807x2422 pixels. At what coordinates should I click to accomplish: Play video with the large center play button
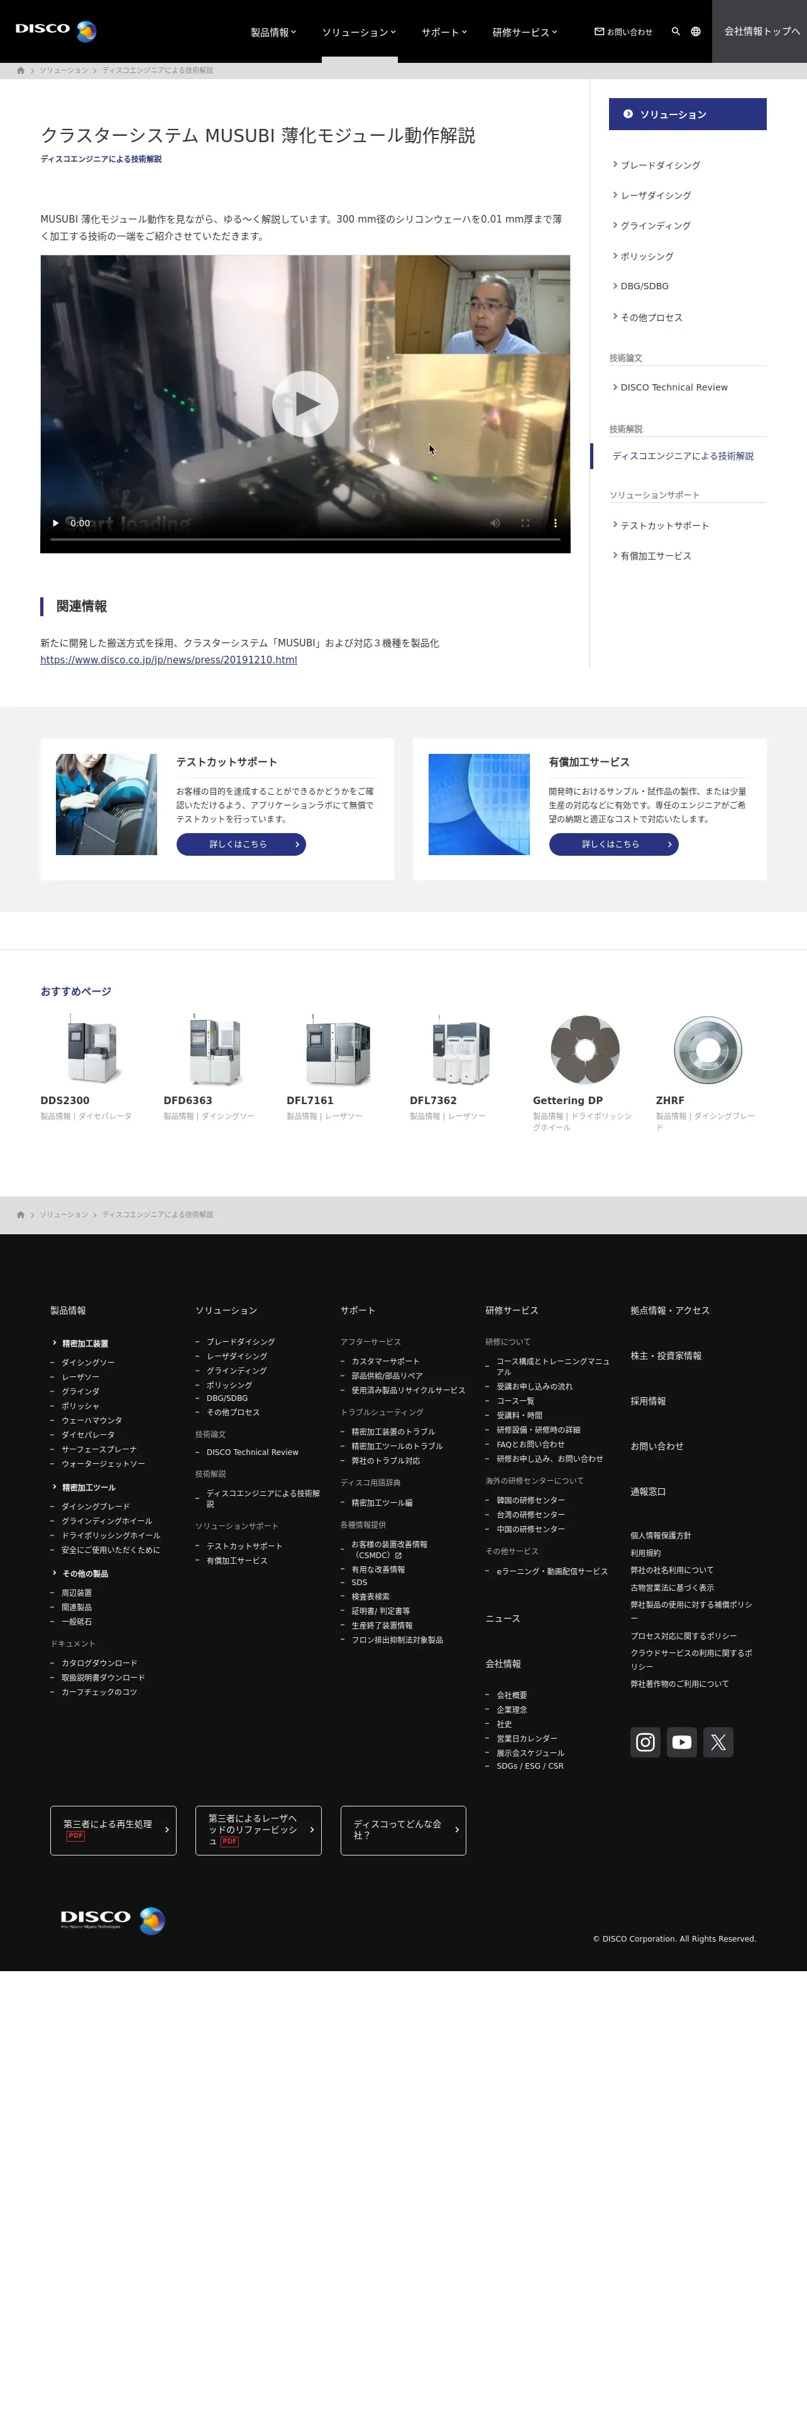[305, 404]
